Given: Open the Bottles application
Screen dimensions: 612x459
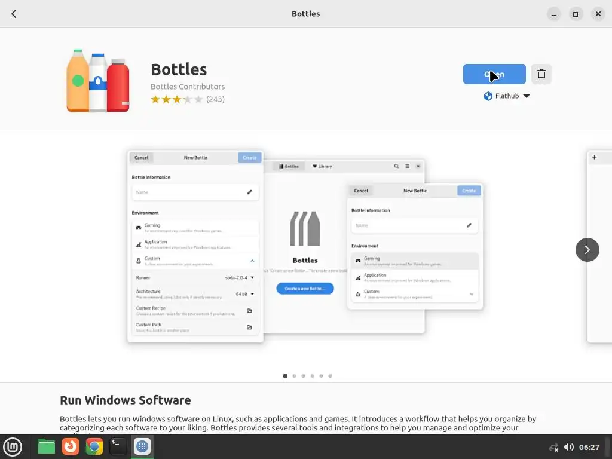Looking at the screenshot, I should 494,74.
